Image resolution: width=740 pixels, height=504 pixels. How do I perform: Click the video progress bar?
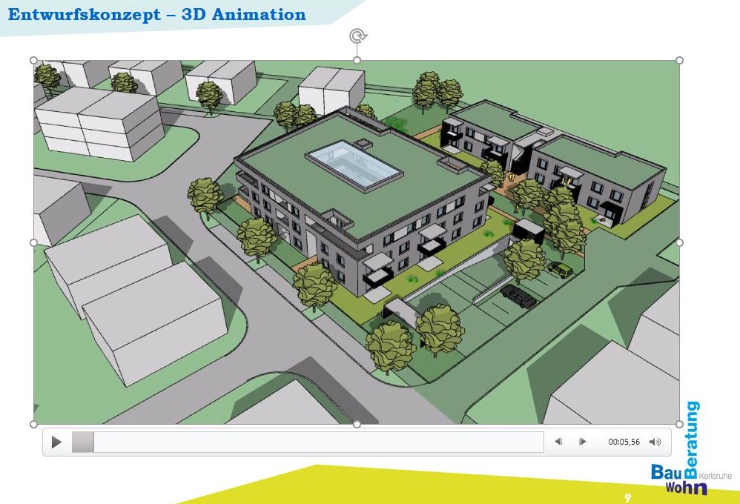tap(308, 442)
